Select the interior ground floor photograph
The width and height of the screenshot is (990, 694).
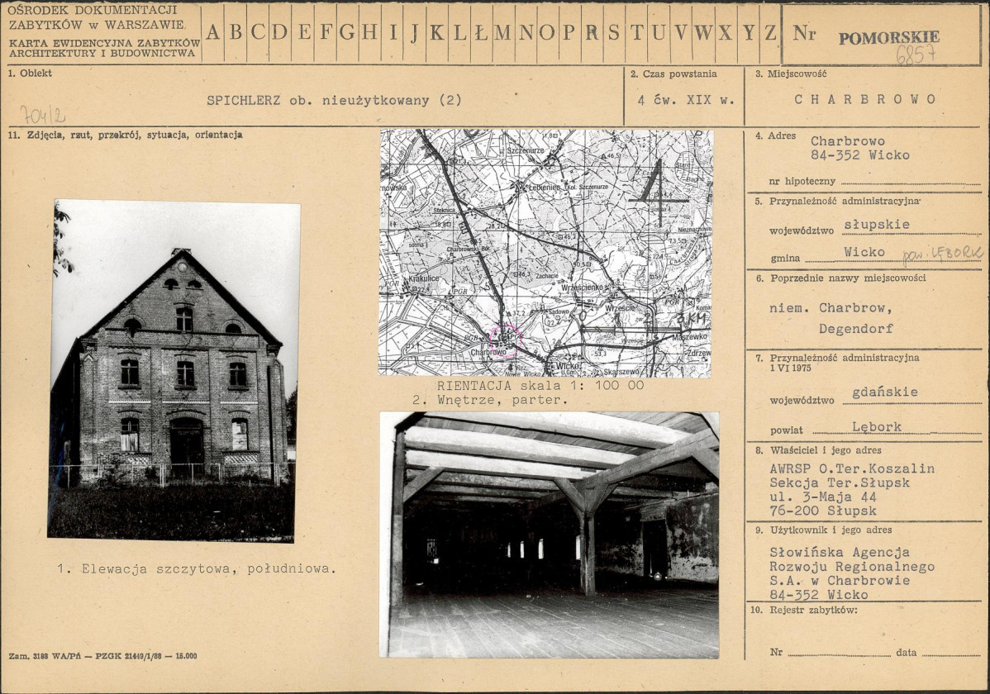pos(550,535)
